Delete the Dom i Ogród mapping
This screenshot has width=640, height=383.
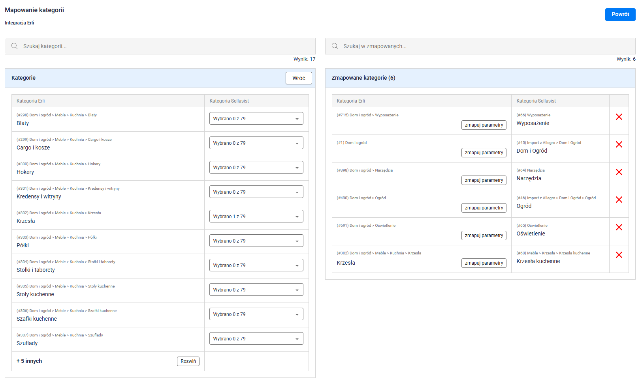click(x=619, y=144)
